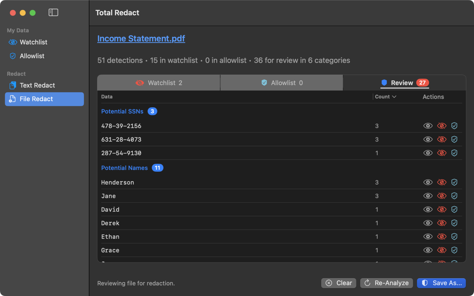
Task: Add 478-39-2156 to watchlist with red crossed-eye icon
Action: point(441,126)
